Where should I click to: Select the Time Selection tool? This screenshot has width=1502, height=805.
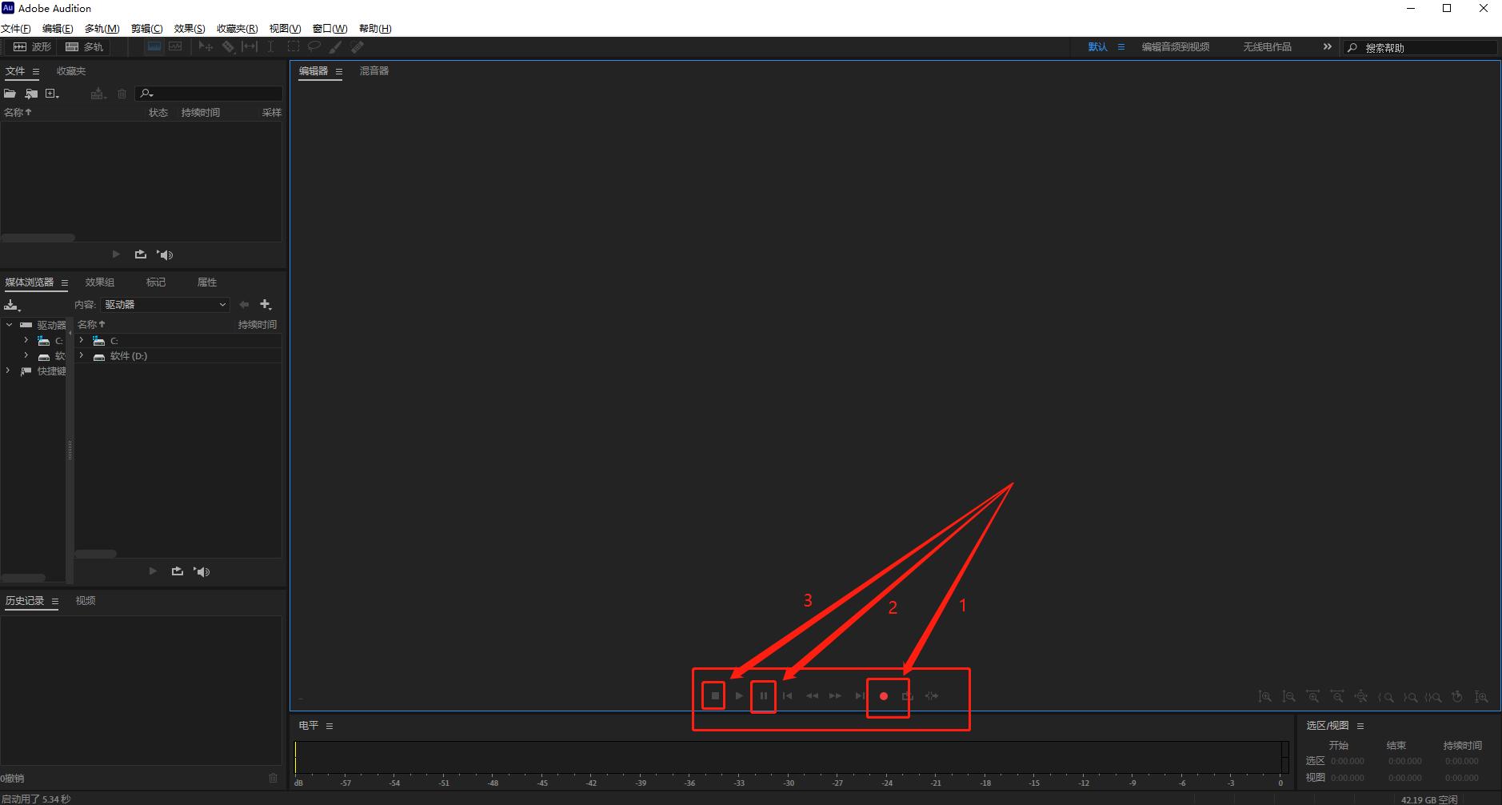[271, 47]
